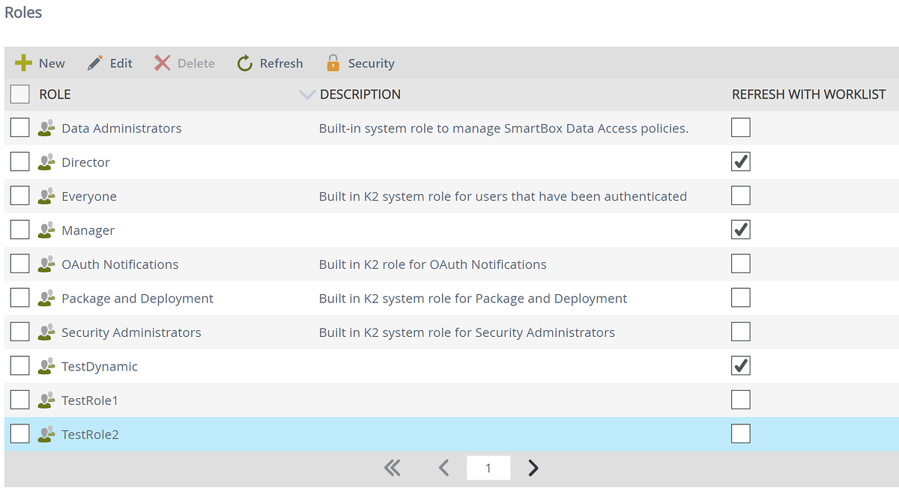Jump to the first page with double chevron

[393, 467]
